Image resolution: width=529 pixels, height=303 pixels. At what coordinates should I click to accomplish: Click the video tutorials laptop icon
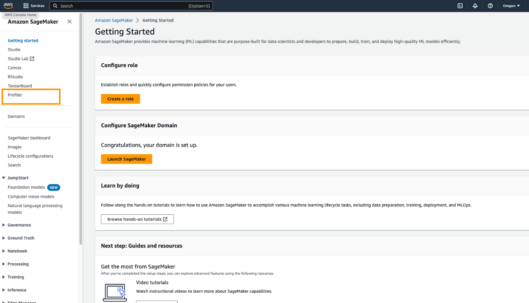[x=115, y=292]
